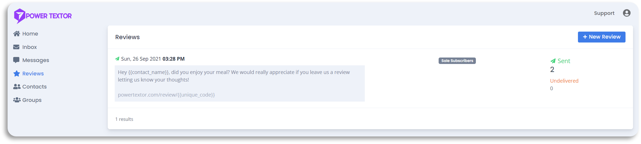Click the Groups users icon
Screen dimensions: 641x144
pyautogui.click(x=17, y=100)
